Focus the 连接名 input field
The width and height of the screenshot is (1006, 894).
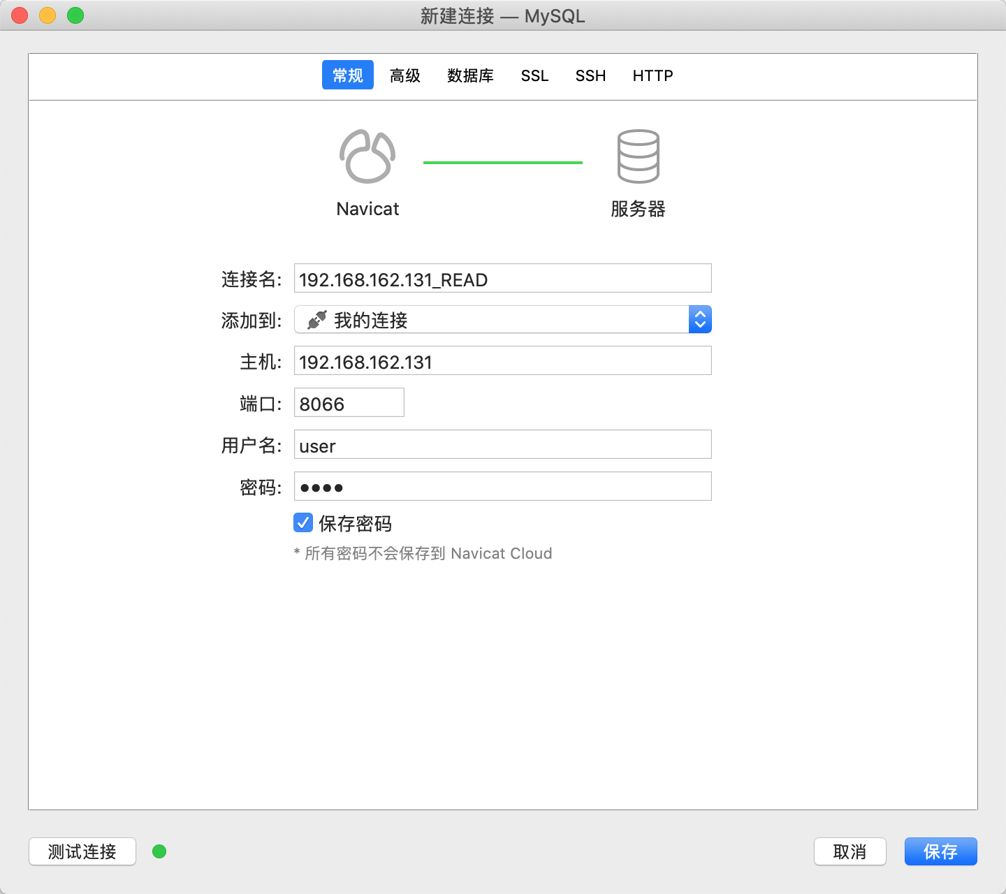[x=503, y=278]
